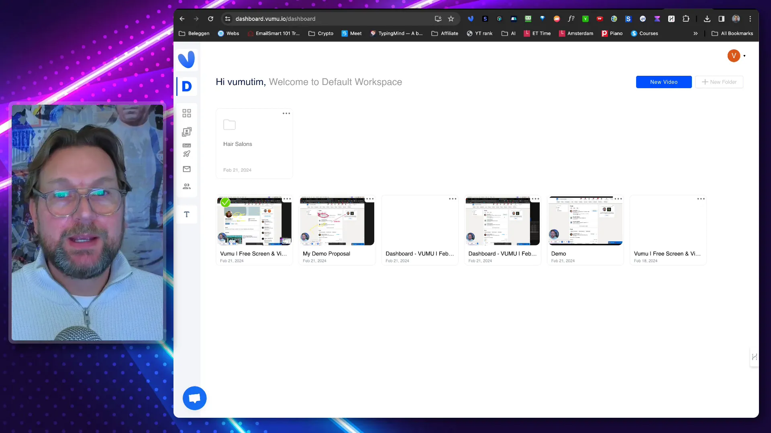This screenshot has width=771, height=433.
Task: Go back in browser history
Action: (x=182, y=19)
